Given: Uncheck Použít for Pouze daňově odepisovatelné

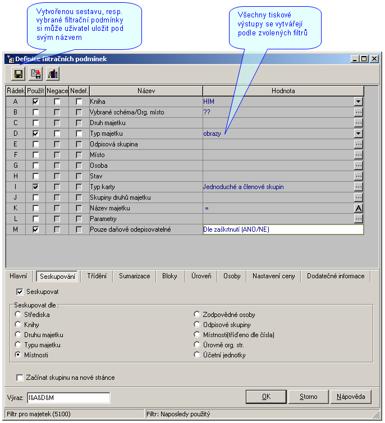Looking at the screenshot, I should click(35, 229).
